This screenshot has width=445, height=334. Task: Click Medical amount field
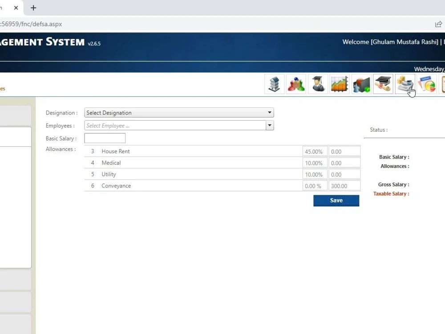(x=344, y=163)
